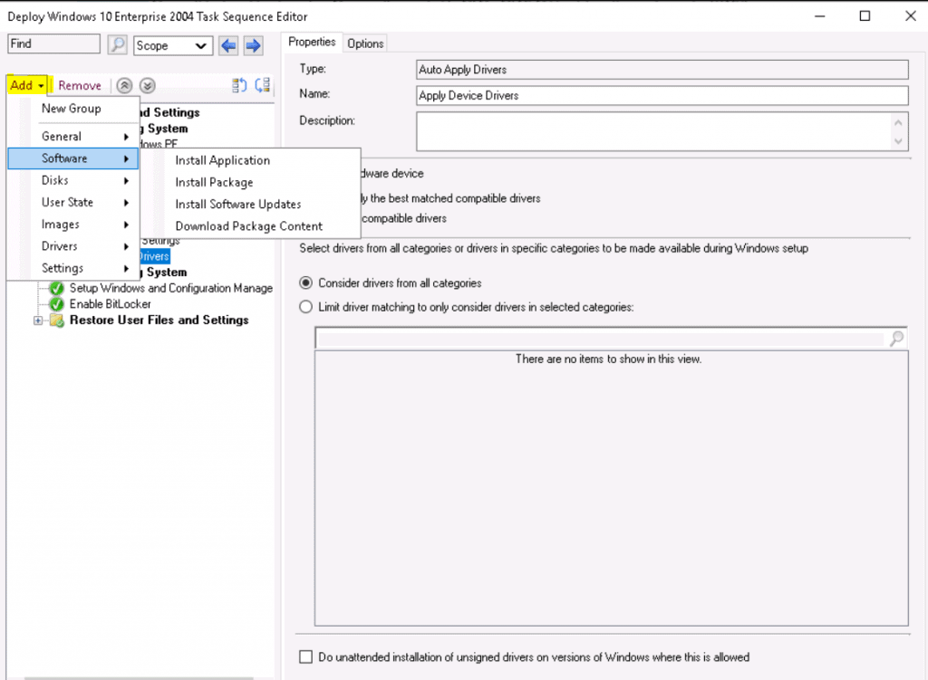
Task: Click green check icon of Setup Windows step
Action: 57,288
